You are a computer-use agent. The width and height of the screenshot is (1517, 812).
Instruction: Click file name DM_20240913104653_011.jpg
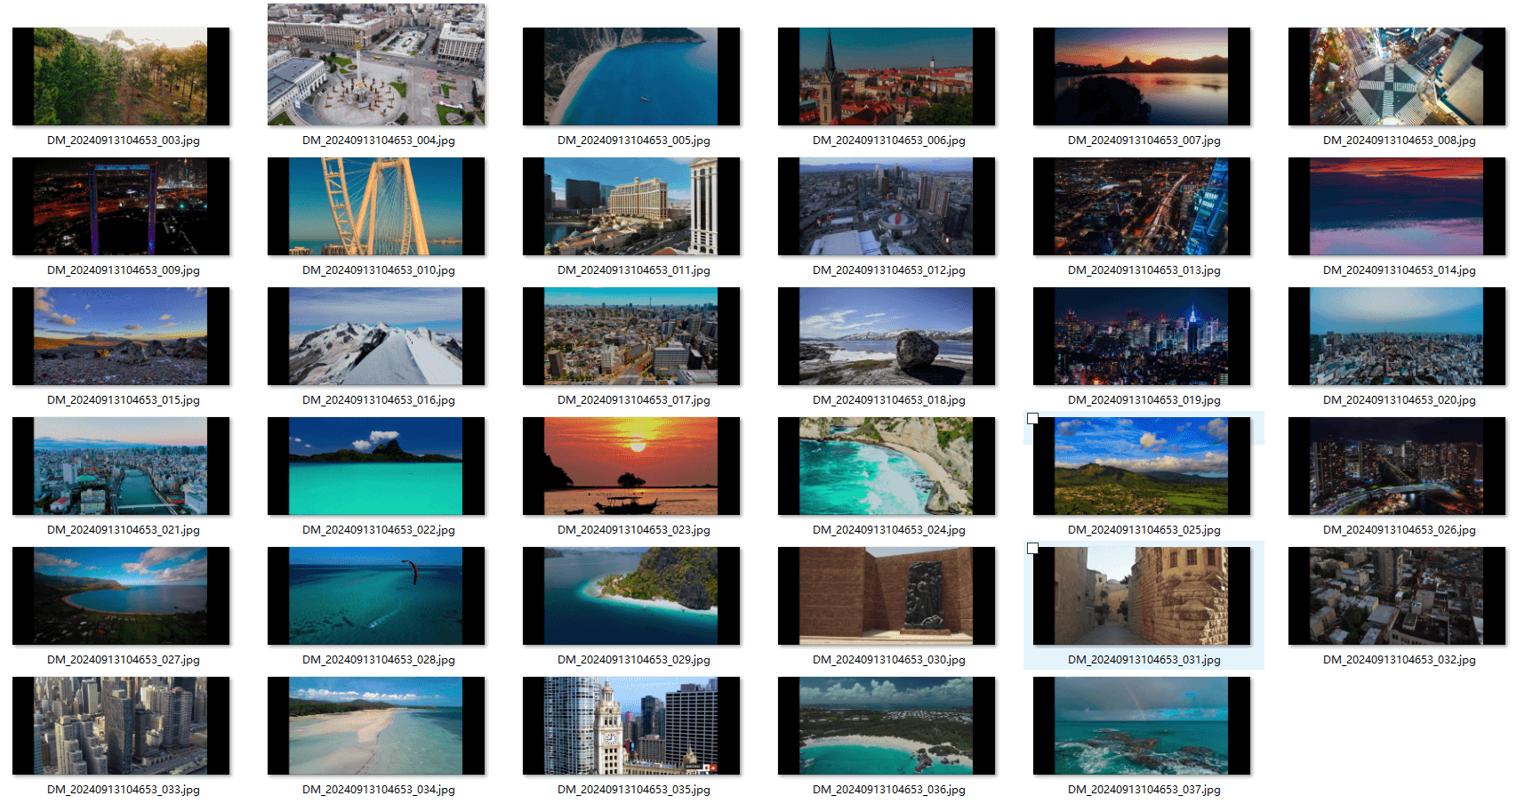(x=634, y=270)
